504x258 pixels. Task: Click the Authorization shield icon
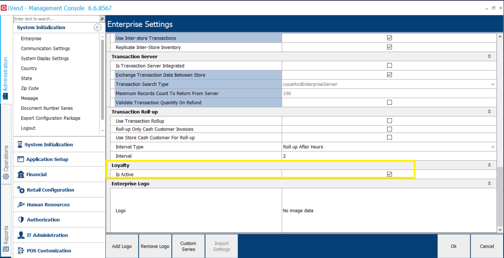pos(21,220)
